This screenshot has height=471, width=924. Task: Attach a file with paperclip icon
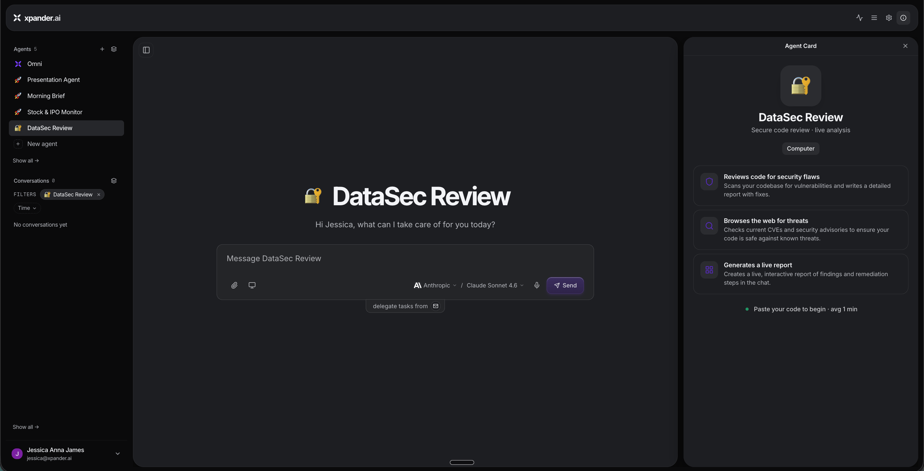tap(234, 285)
